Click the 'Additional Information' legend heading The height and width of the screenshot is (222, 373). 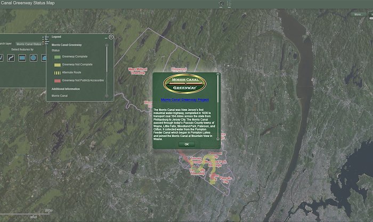(x=66, y=89)
